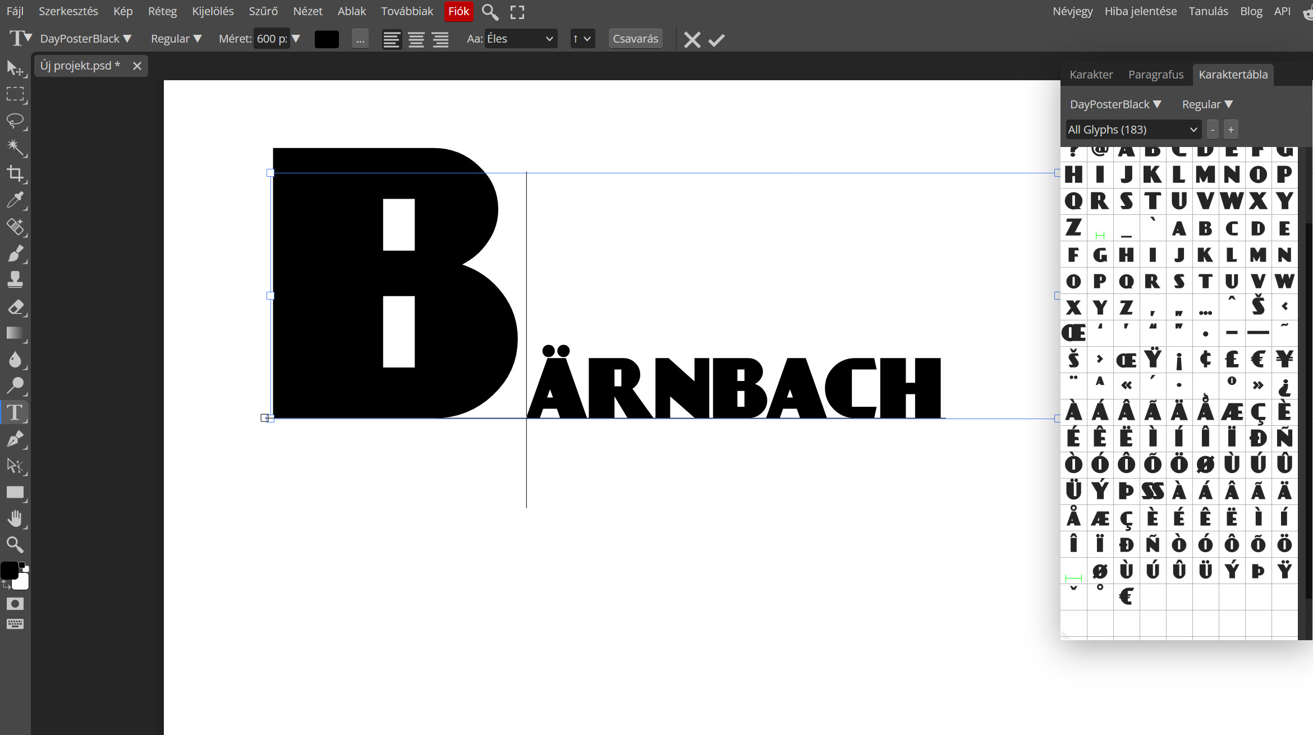Open Regular font style dropdown in options bar
The image size is (1313, 735).
pos(176,39)
